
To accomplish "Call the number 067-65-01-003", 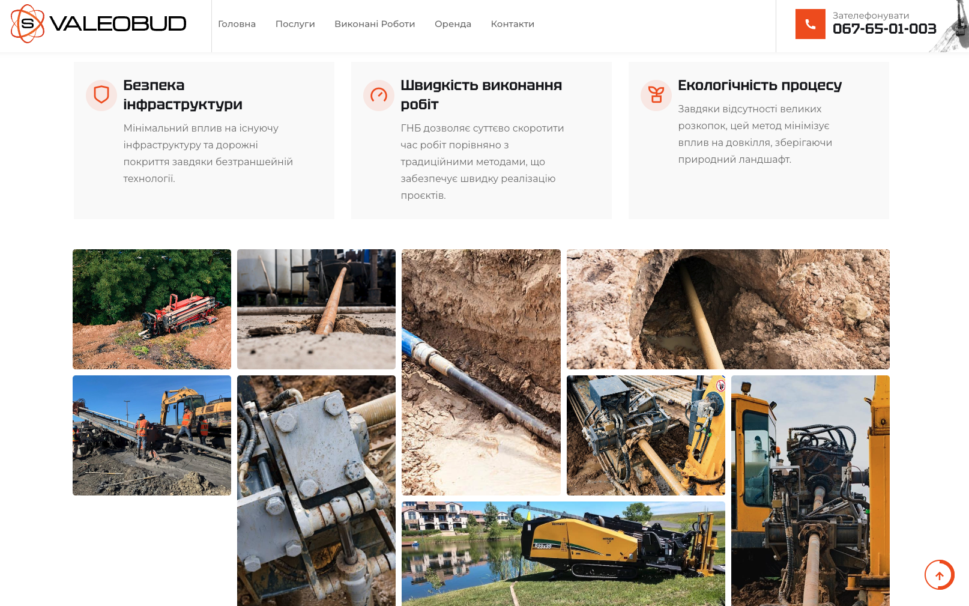I will click(884, 29).
